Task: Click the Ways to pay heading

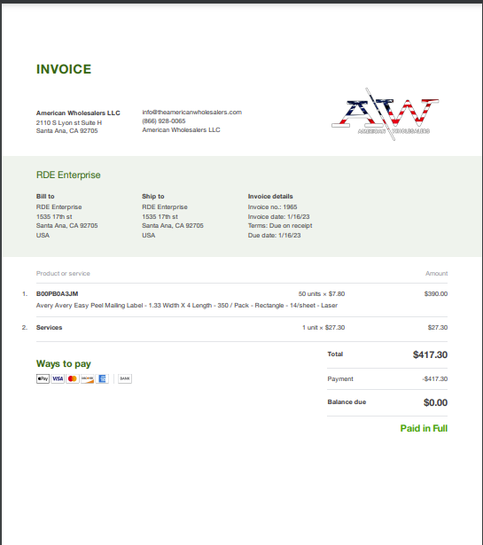Action: 64,364
